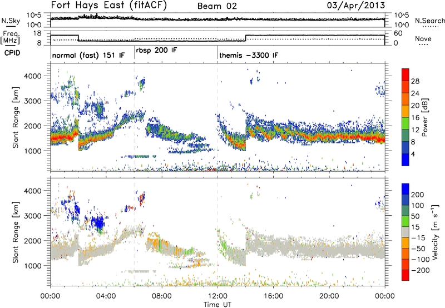
Task: Click the solid line sample under N.Sky
Action: (11, 27)
